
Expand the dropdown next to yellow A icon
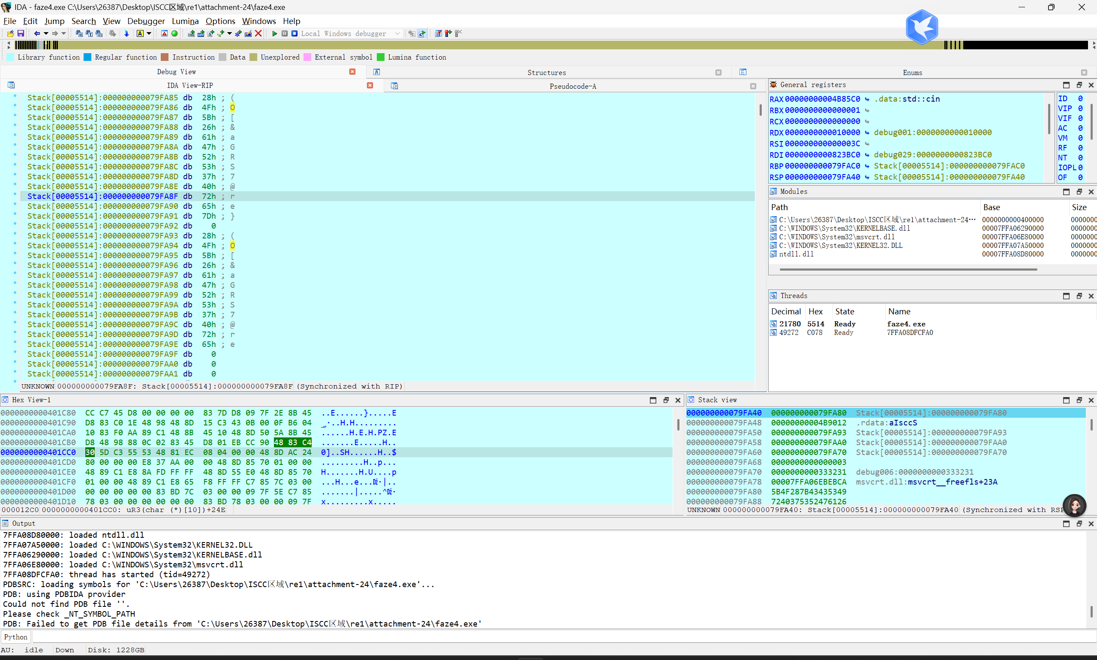[149, 33]
